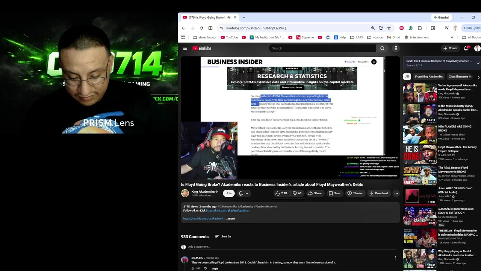481x271 pixels.
Task: Click the zoom magnifier icon in address bar
Action: (373, 28)
